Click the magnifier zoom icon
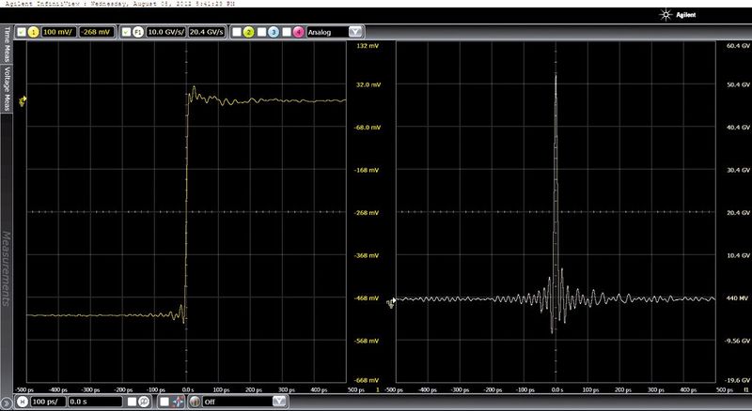Viewport: 752px width, 411px height. tap(144, 402)
